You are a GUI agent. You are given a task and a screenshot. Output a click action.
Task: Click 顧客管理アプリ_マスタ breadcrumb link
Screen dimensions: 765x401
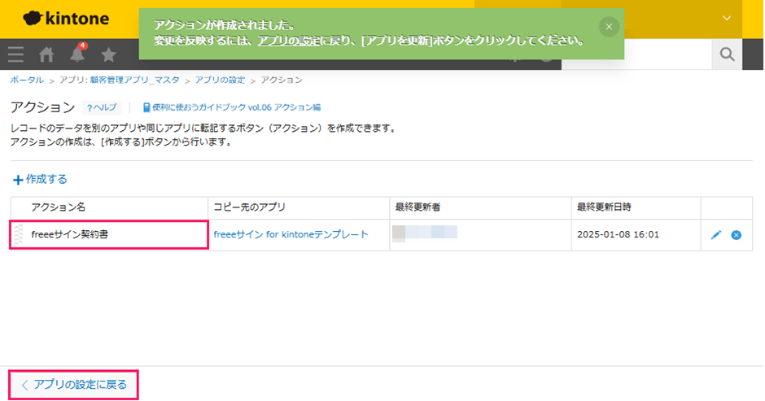coord(134,80)
